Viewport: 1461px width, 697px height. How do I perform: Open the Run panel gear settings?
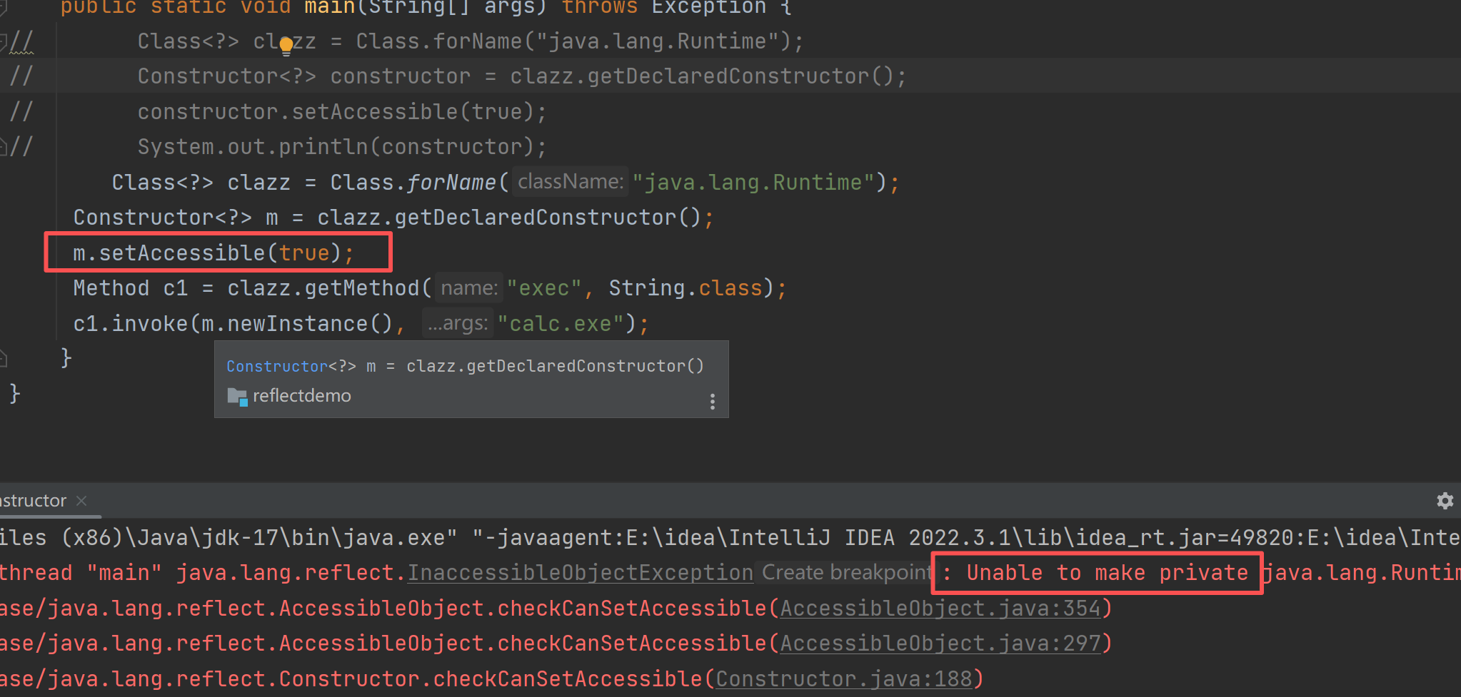(1445, 501)
